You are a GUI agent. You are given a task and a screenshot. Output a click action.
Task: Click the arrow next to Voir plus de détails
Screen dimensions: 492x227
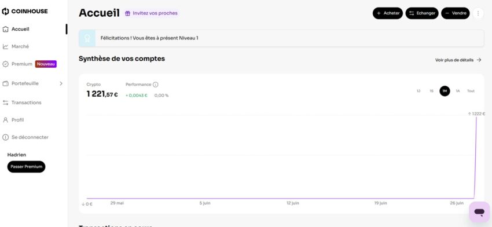479,60
